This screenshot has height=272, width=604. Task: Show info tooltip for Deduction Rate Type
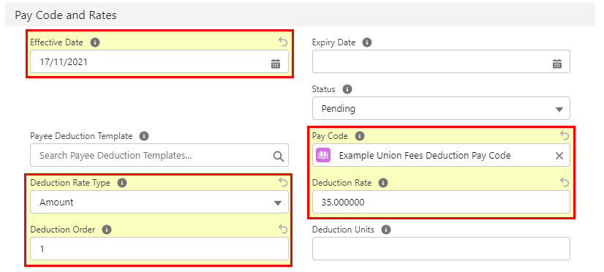pos(122,183)
